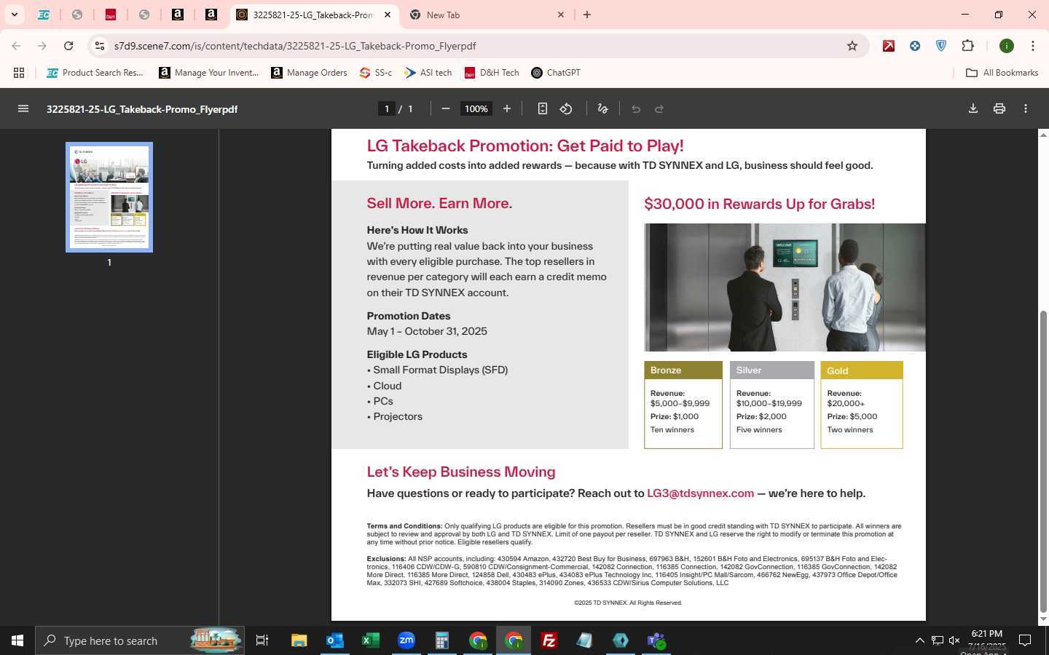Switch to the first EC tab
The height and width of the screenshot is (655, 1049).
pyautogui.click(x=44, y=15)
